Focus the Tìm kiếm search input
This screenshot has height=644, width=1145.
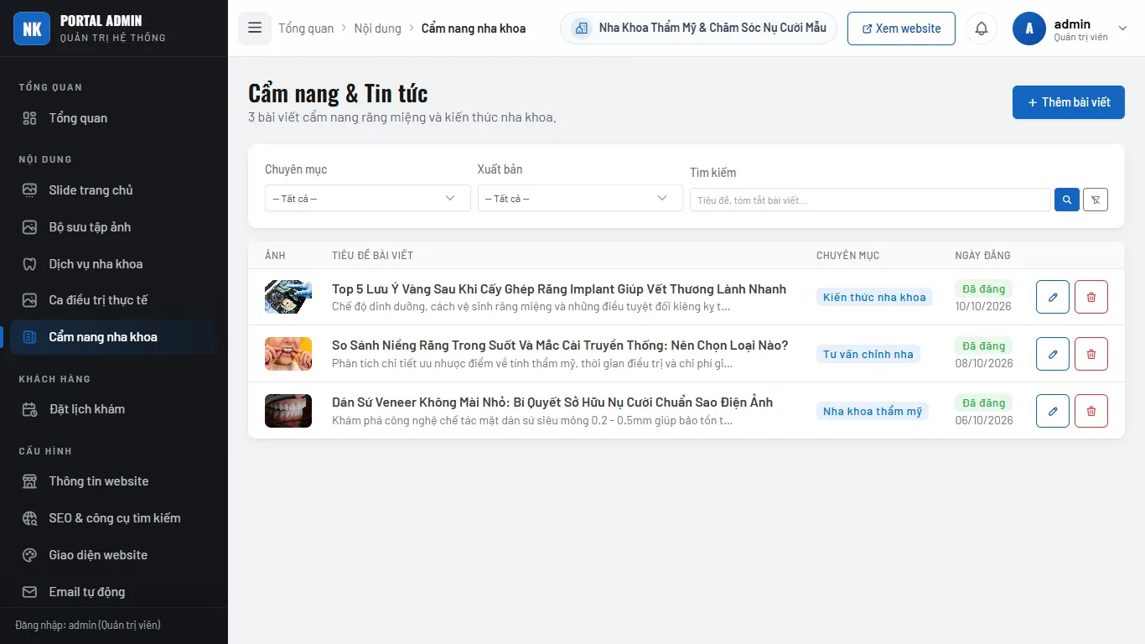(x=870, y=200)
